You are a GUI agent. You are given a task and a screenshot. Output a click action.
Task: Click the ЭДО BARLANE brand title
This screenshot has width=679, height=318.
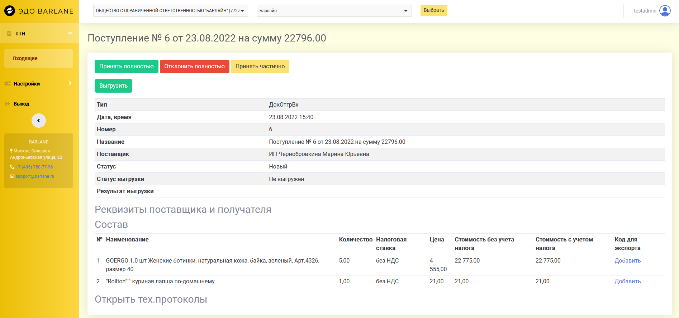pyautogui.click(x=46, y=11)
